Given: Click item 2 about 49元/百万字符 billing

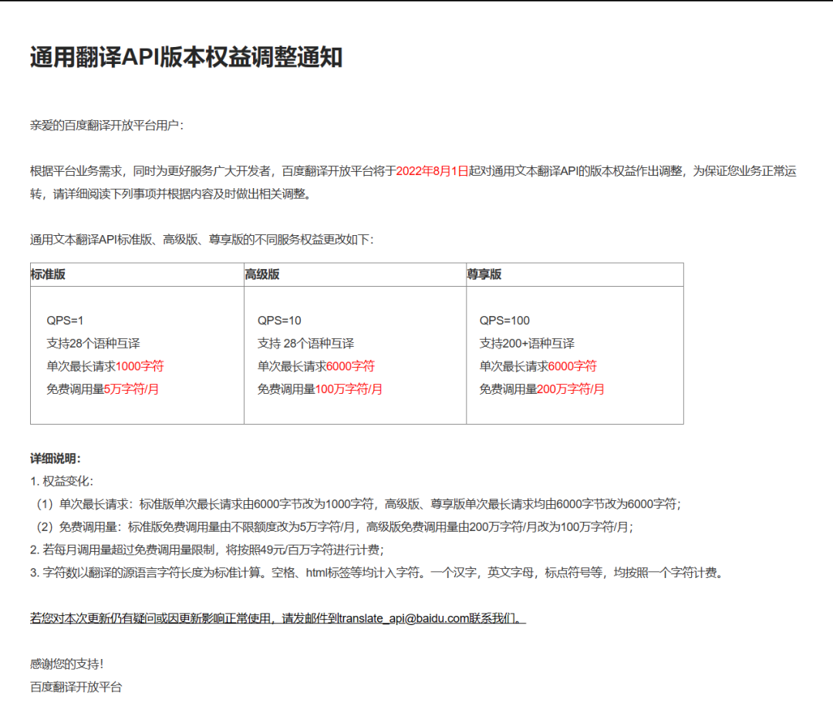Looking at the screenshot, I should (x=207, y=550).
